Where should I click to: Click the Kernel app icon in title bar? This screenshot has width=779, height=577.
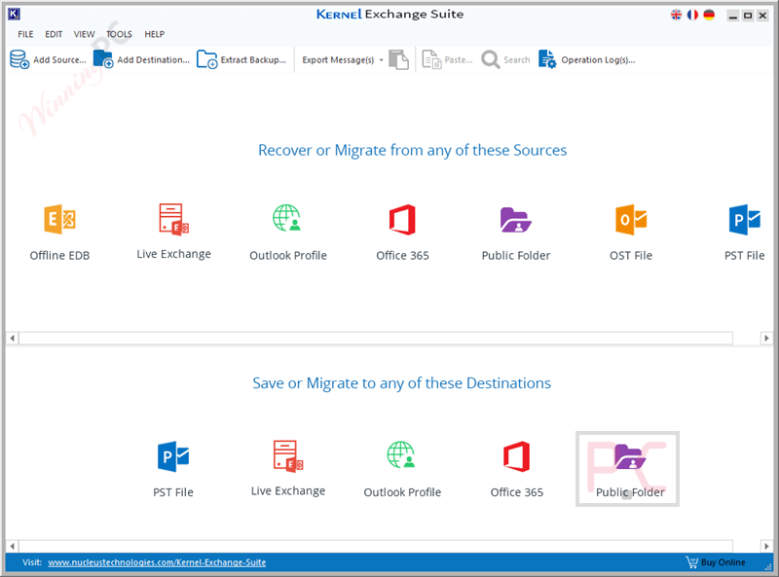coord(14,14)
